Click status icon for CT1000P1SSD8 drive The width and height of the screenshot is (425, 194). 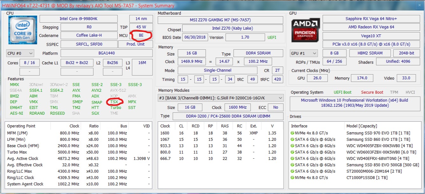point(292,177)
